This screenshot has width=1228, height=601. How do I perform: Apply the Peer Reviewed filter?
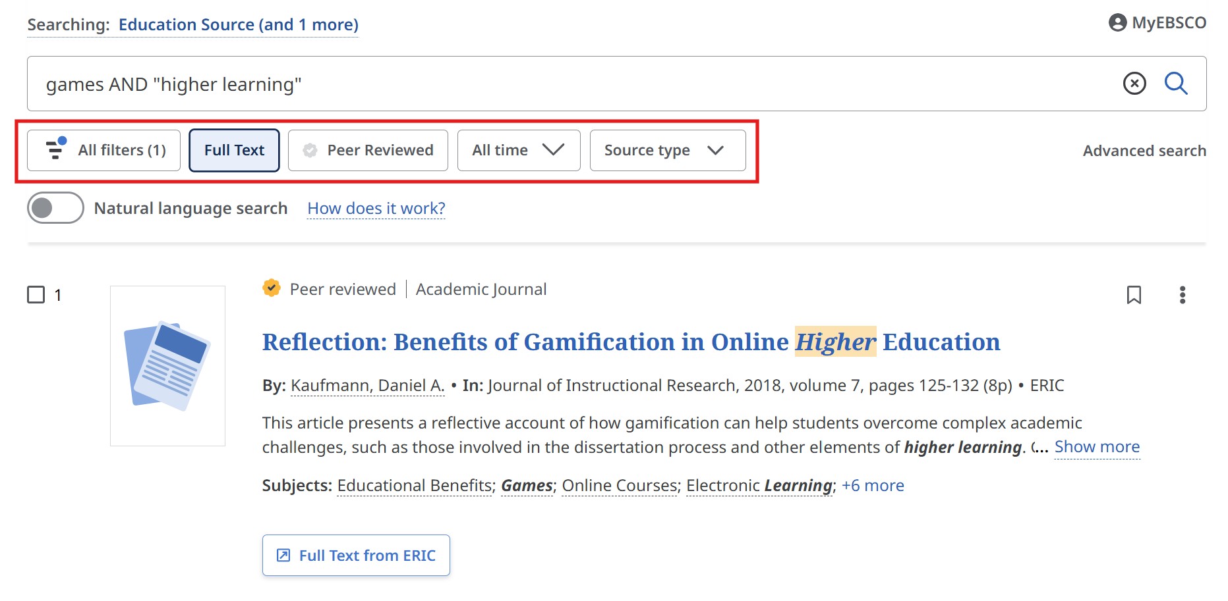(368, 150)
